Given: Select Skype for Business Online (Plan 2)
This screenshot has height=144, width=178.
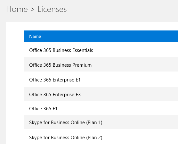Looking at the screenshot, I should [66, 138].
